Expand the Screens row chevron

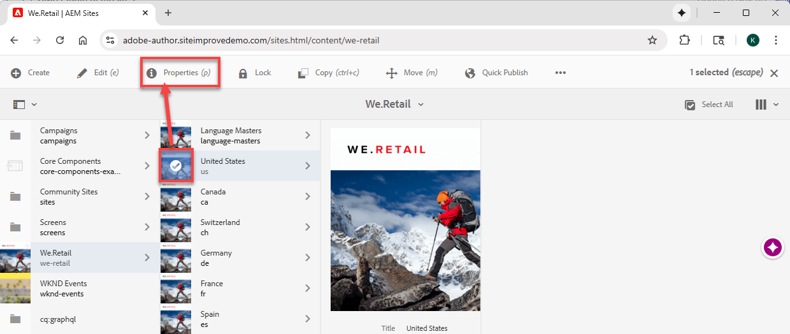point(147,227)
